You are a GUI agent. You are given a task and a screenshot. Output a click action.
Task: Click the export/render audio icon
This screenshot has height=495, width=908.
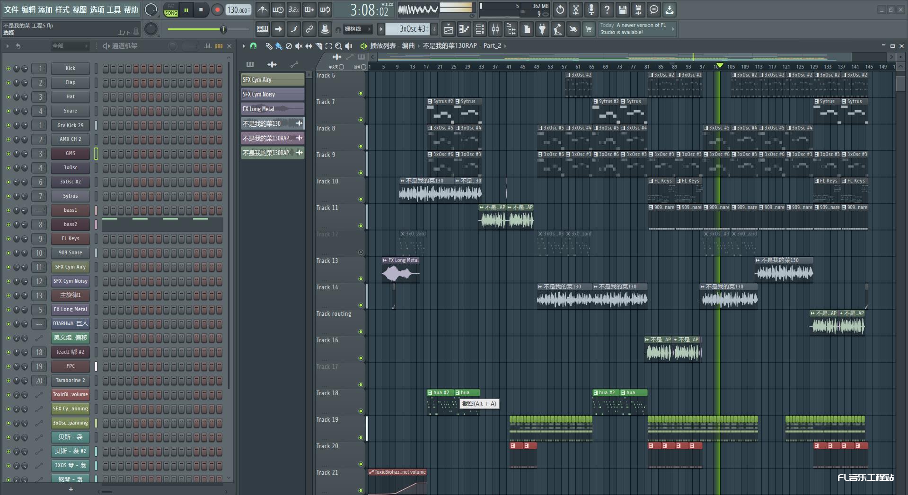638,9
